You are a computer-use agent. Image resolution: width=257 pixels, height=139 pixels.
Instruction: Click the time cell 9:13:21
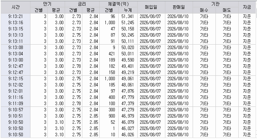16,16
